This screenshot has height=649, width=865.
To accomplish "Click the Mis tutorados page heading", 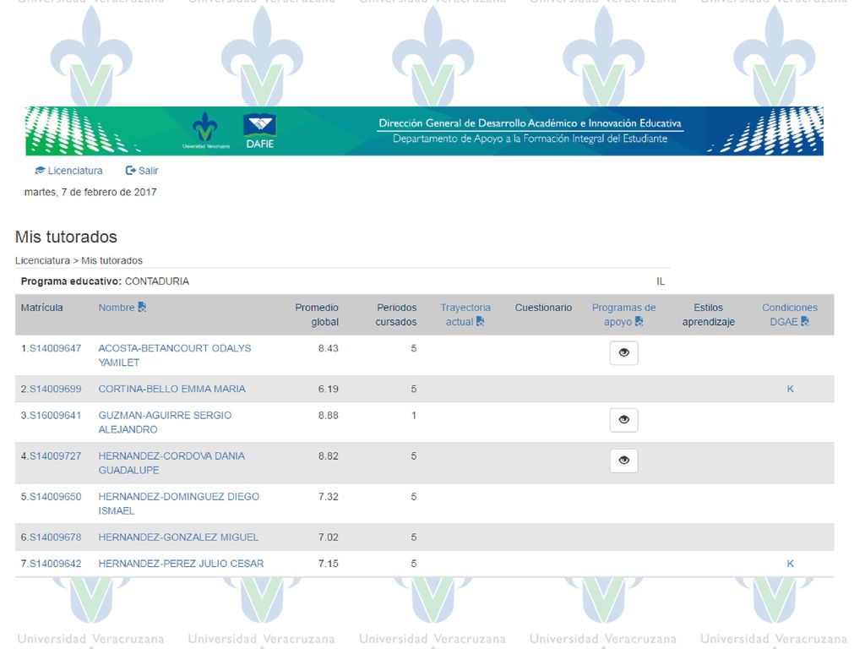I will 66,237.
